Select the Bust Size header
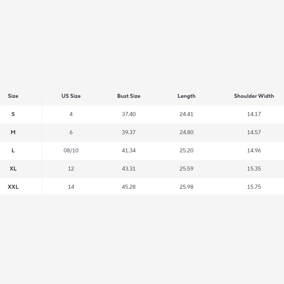 tap(129, 96)
